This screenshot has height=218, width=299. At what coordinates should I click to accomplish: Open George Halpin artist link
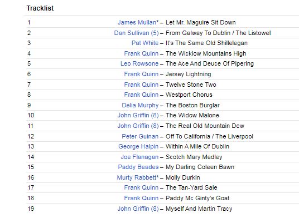138,146
